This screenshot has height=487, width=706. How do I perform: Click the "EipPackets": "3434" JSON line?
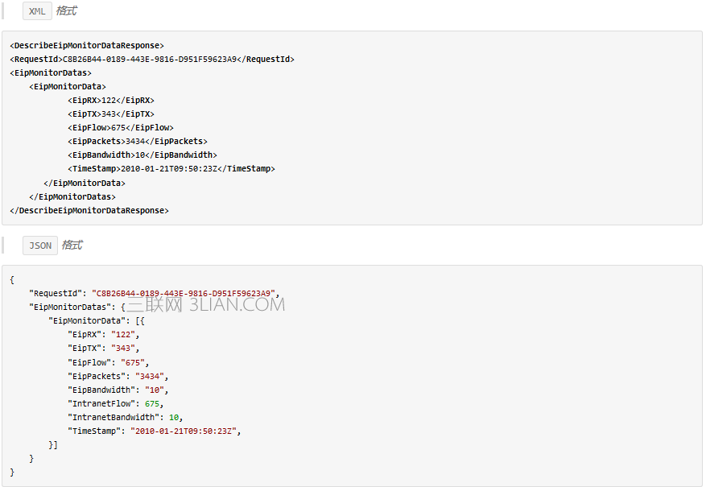(118, 376)
